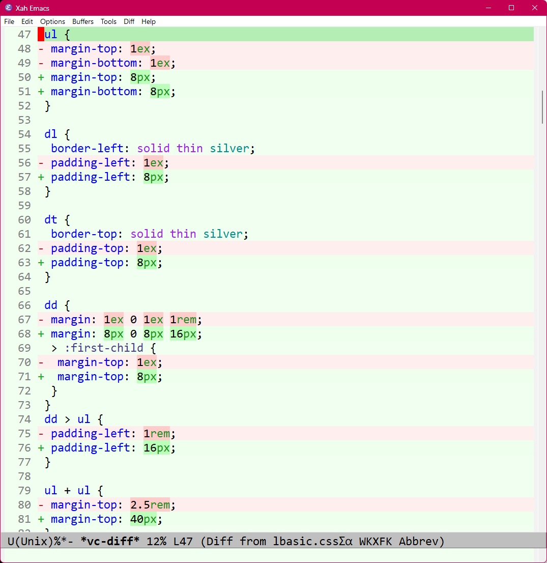Click removed 'margin-bottom: 1ex' on line 49
Screen dimensions: 547x563
point(113,63)
